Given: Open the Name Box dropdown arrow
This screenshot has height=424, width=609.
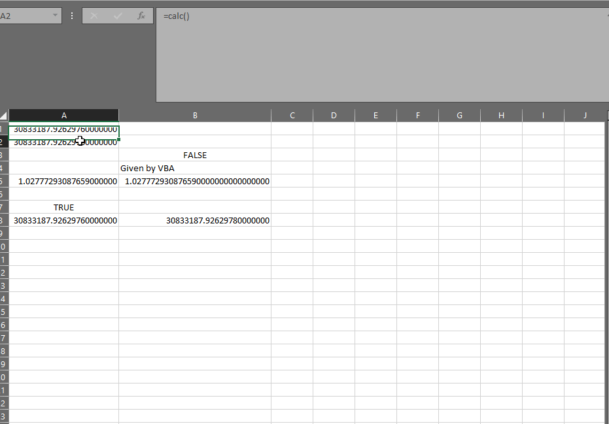Looking at the screenshot, I should click(x=55, y=16).
